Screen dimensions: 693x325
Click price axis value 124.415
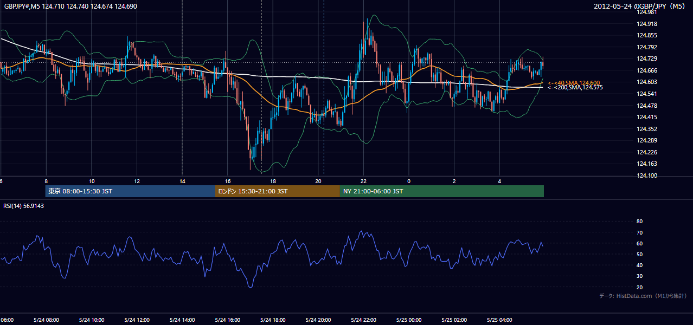pos(647,117)
